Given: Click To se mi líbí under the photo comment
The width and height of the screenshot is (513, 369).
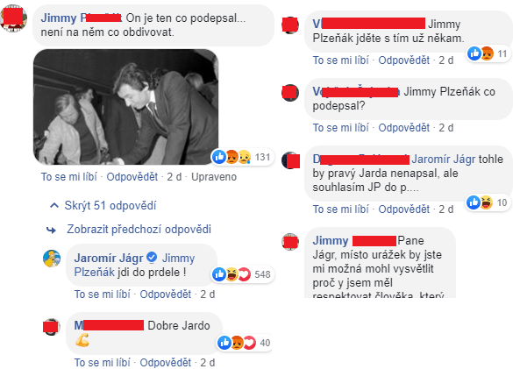Looking at the screenshot, I should pyautogui.click(x=69, y=177).
